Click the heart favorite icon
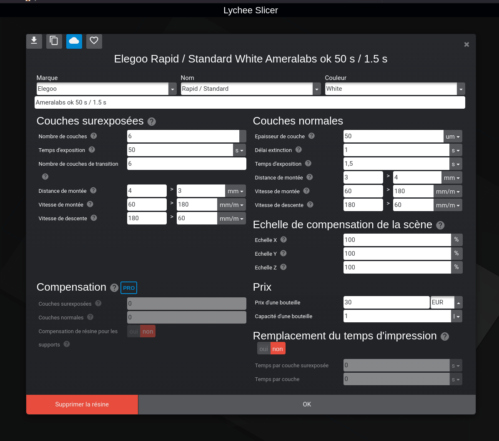 [x=94, y=41]
